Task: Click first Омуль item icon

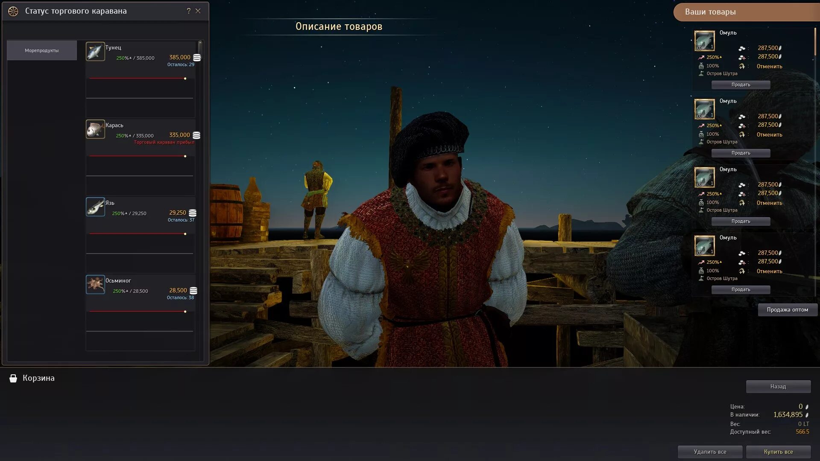Action: pos(704,41)
